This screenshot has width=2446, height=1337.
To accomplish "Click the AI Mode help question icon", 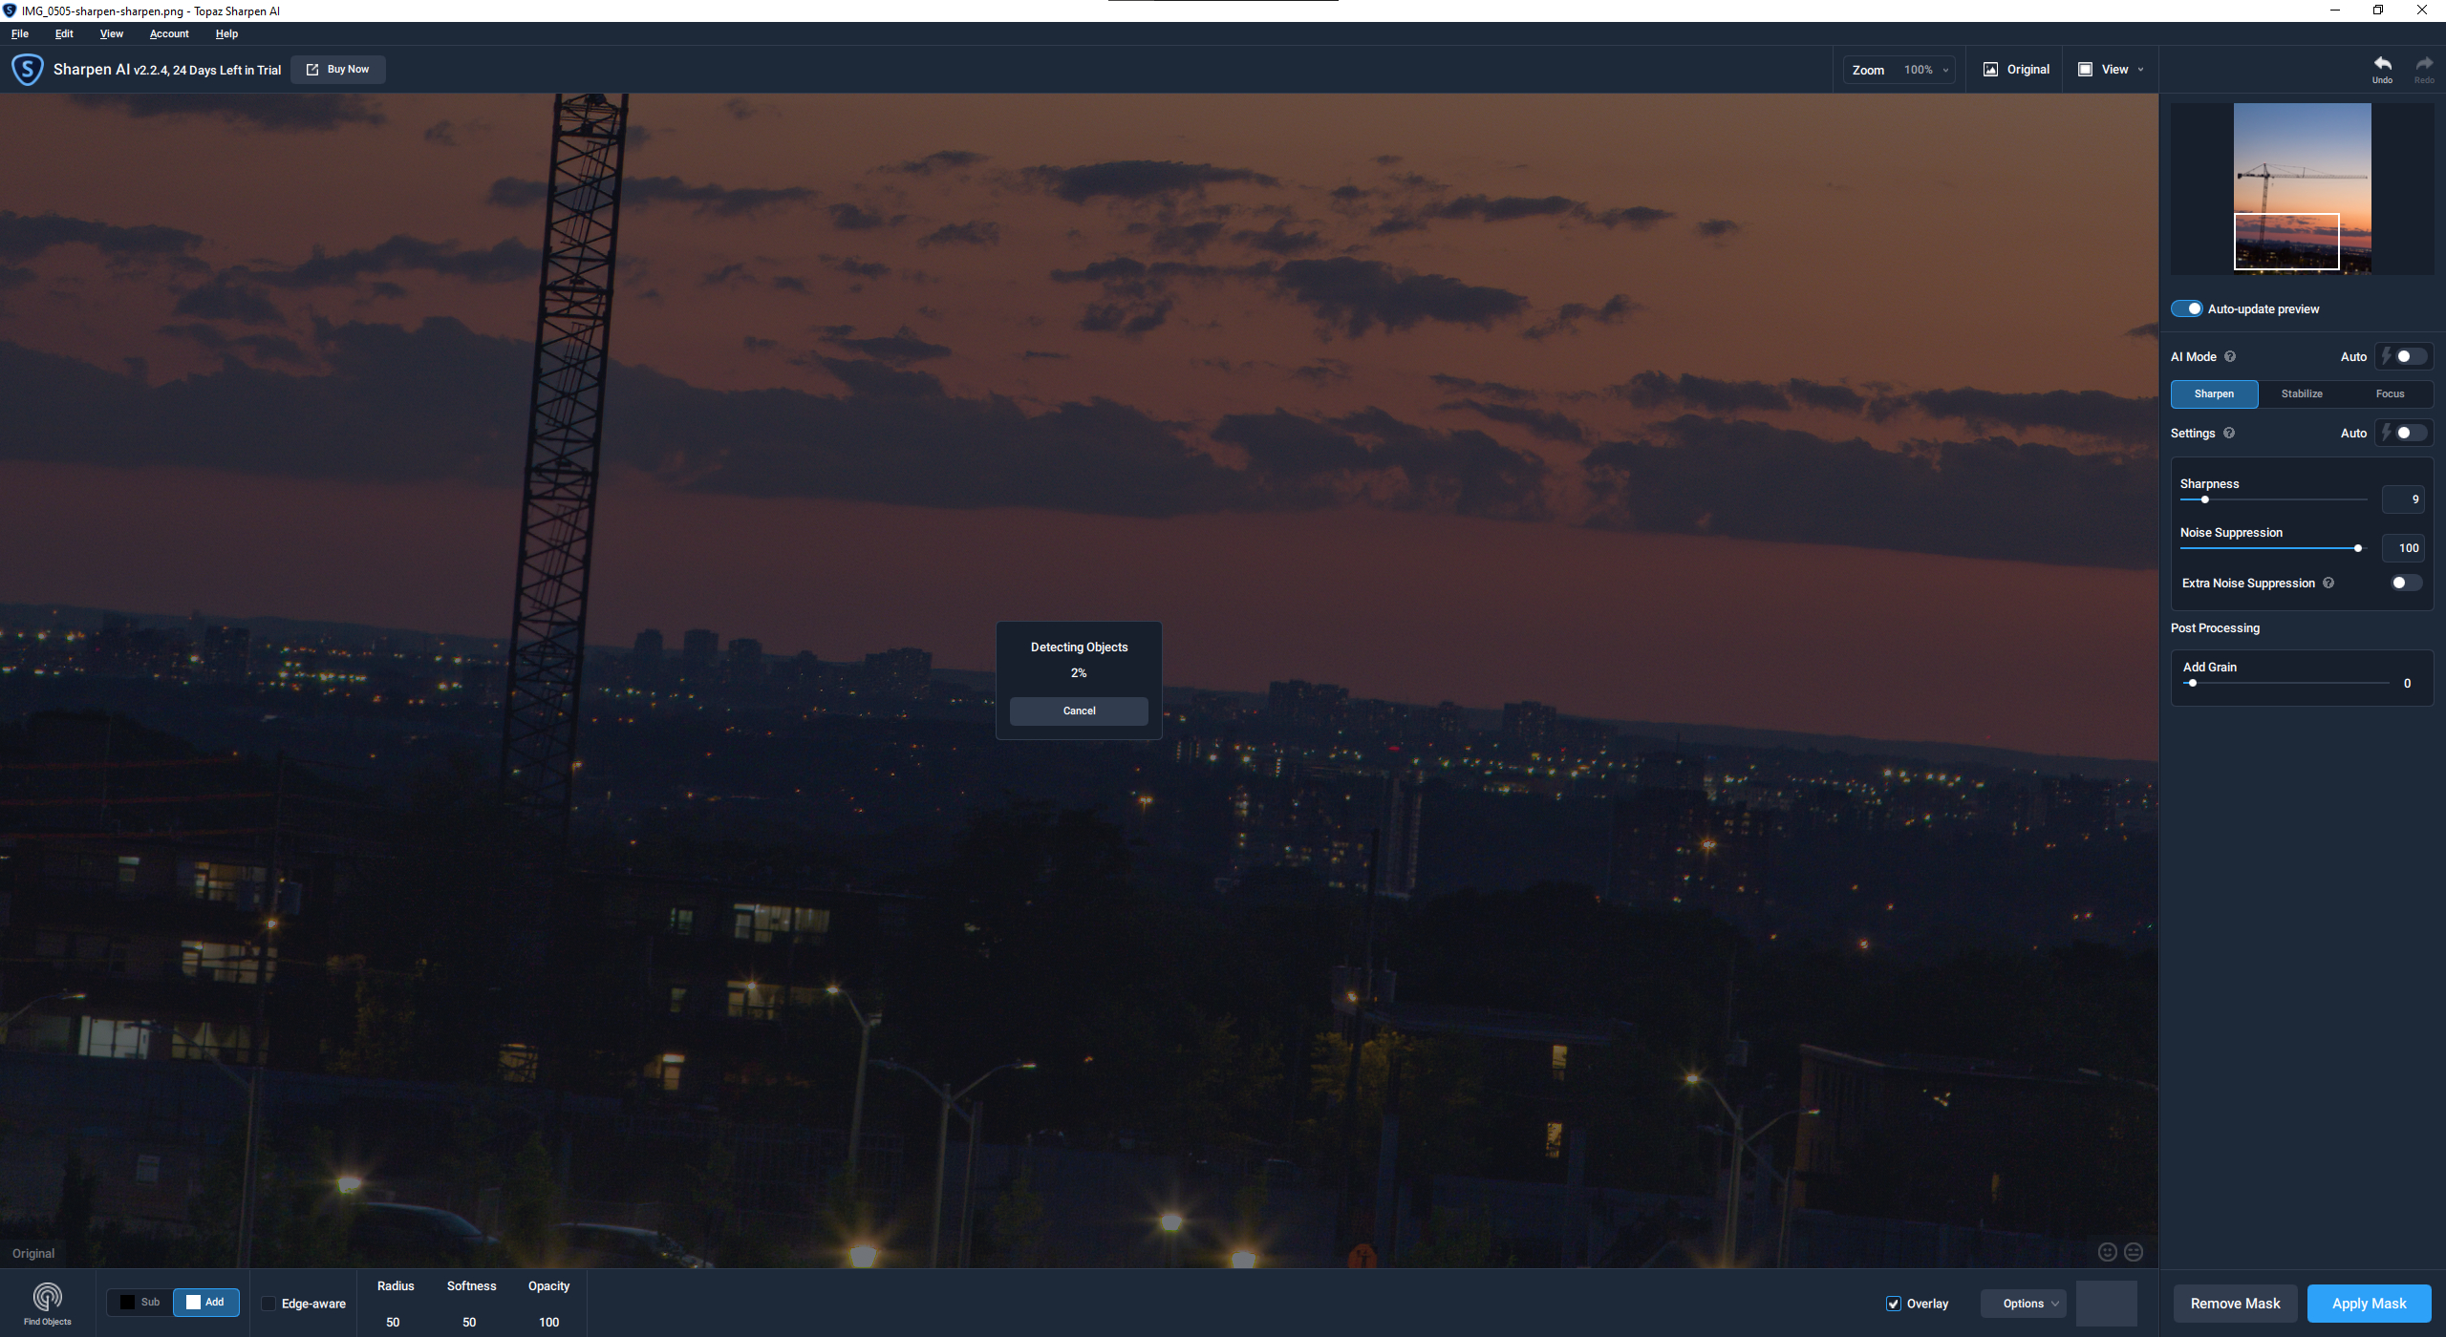I will pos(2230,356).
